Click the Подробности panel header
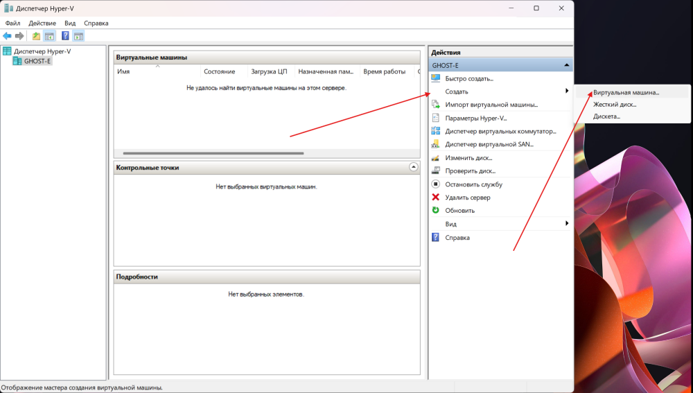This screenshot has height=393, width=693. click(267, 277)
